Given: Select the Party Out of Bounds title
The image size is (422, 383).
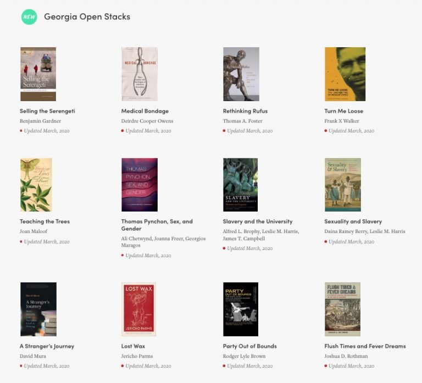Looking at the screenshot, I should tap(249, 346).
